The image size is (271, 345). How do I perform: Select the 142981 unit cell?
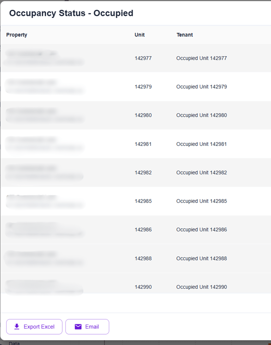click(143, 144)
